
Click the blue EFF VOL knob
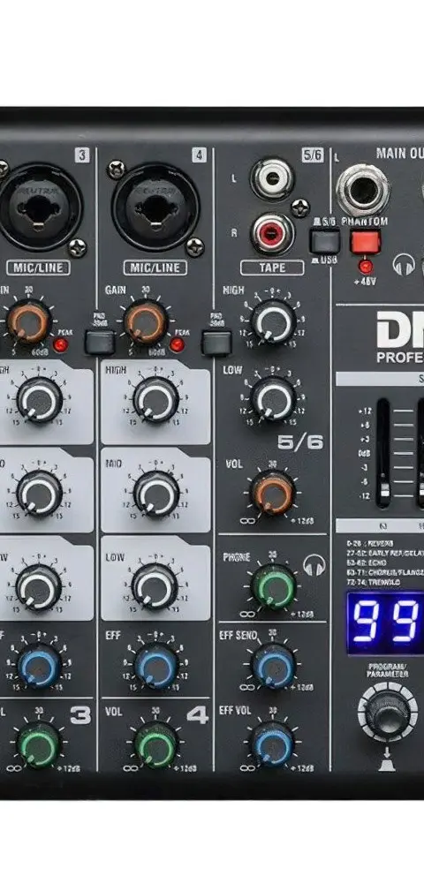[273, 743]
